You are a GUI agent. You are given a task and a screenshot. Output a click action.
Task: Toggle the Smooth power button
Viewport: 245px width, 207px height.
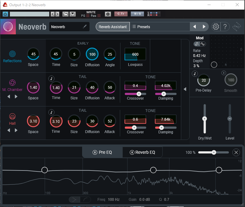(x=224, y=73)
